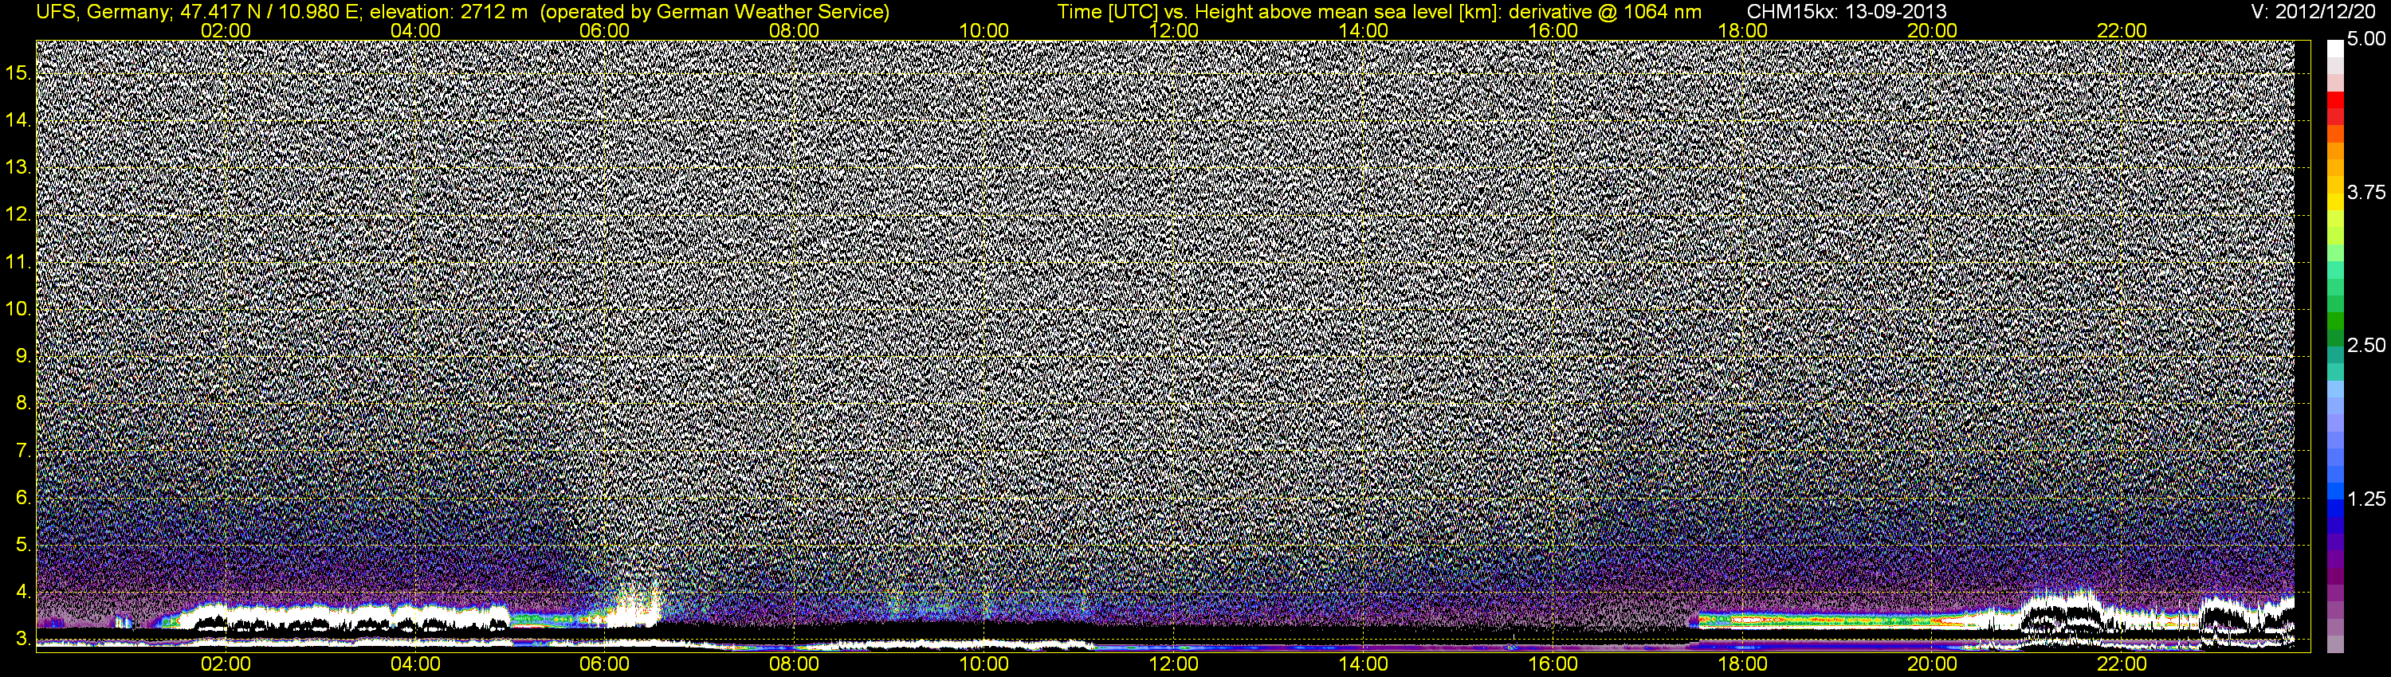
Task: Select "04:00" on the bottom time axis
Action: click(x=415, y=664)
